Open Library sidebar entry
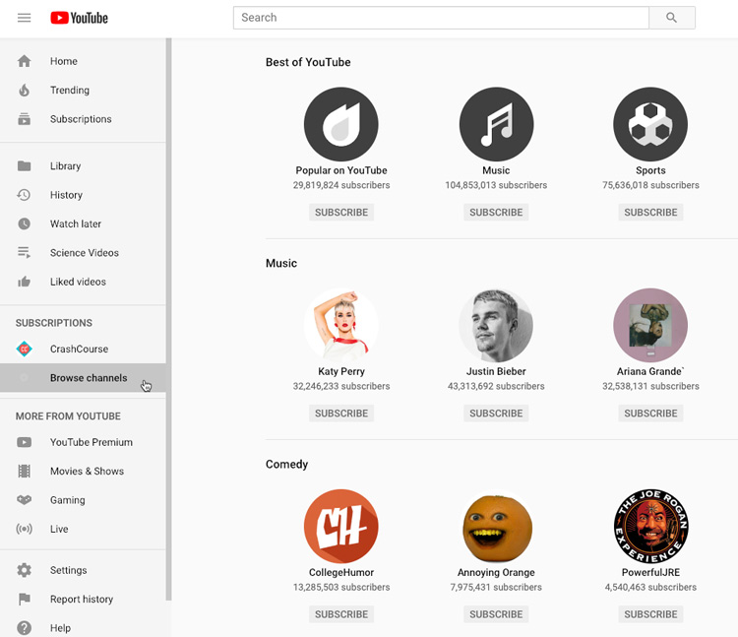Image resolution: width=738 pixels, height=637 pixels. [x=83, y=166]
